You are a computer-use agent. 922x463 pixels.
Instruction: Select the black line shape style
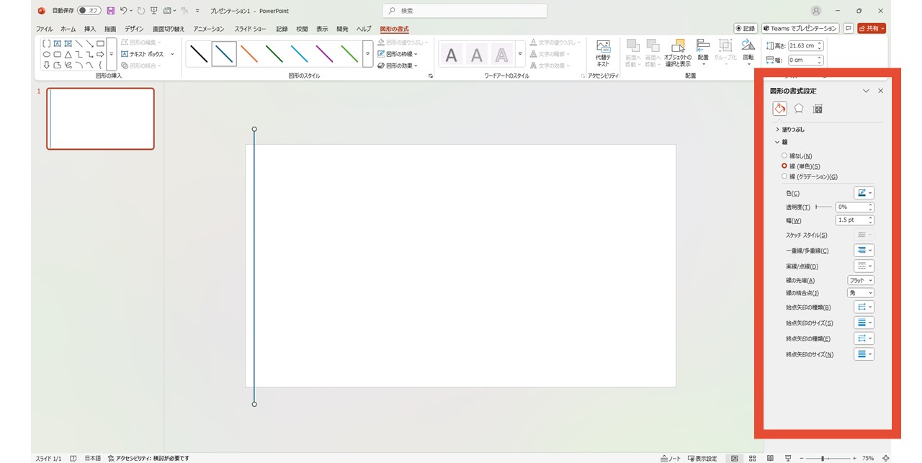pyautogui.click(x=199, y=54)
